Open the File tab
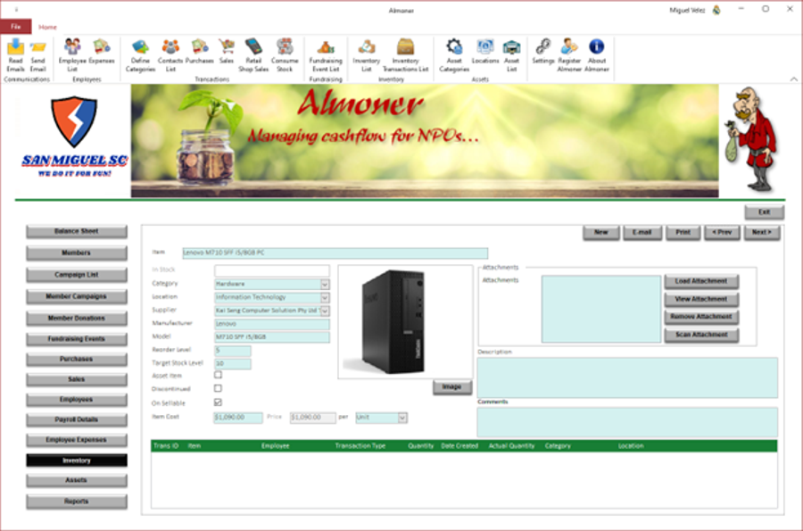 (x=16, y=27)
